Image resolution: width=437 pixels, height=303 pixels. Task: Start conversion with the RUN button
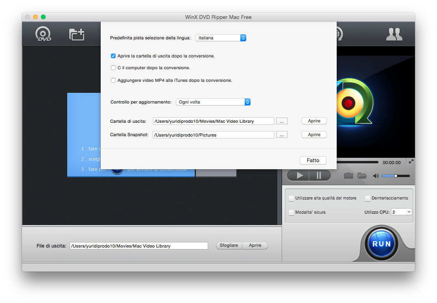[381, 244]
